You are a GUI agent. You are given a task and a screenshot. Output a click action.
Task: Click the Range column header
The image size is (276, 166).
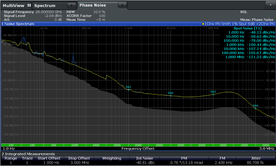tap(11, 158)
